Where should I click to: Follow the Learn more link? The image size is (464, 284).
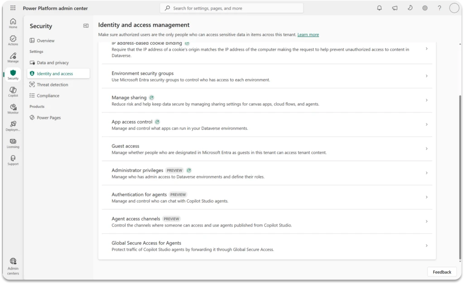coord(308,34)
